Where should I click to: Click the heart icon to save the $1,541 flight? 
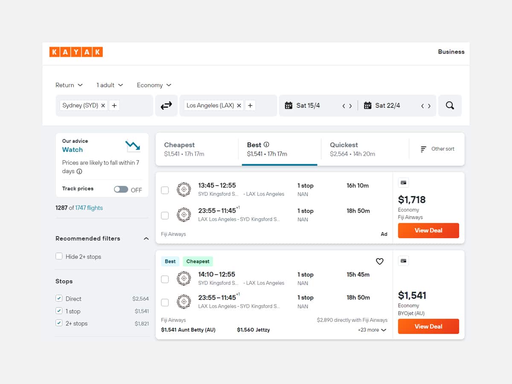point(380,262)
